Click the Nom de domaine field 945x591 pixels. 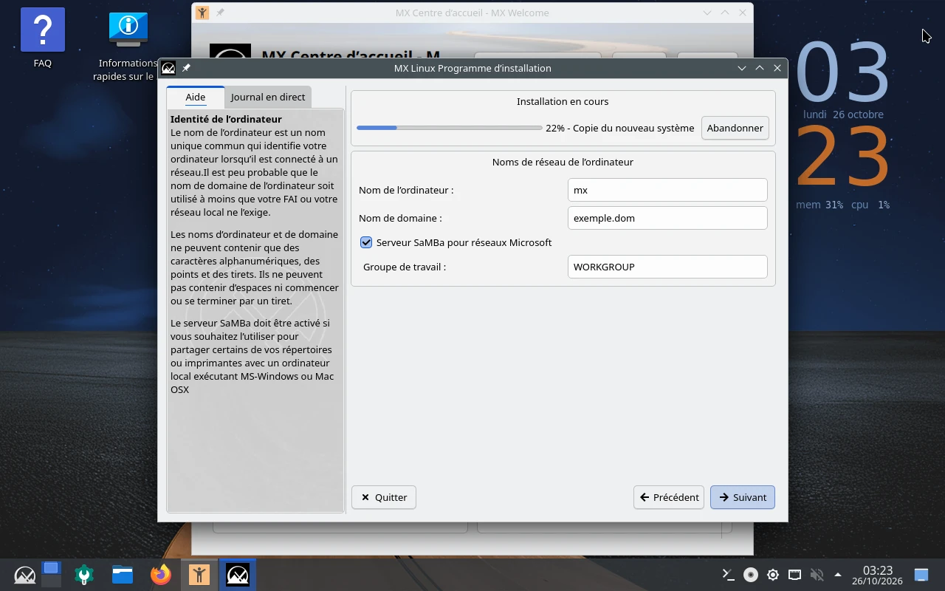point(667,218)
